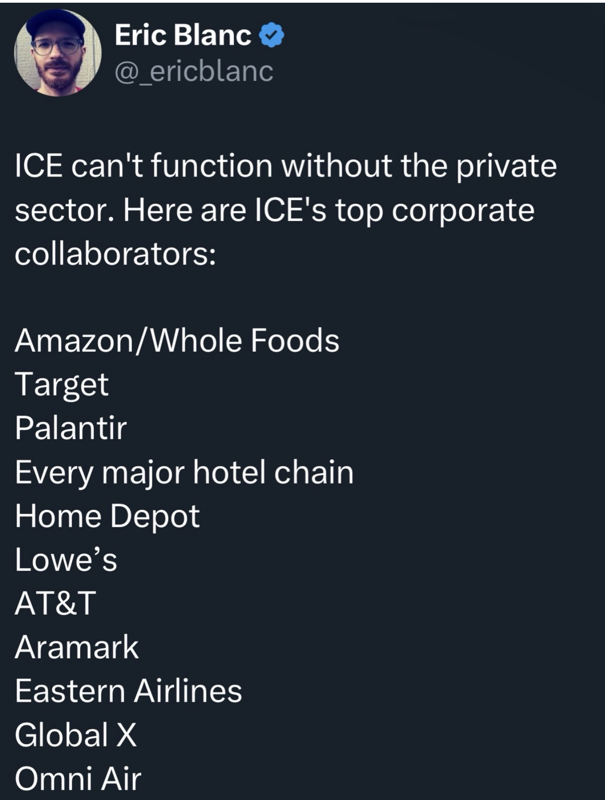Click the "Global X" list entry
605x800 pixels.
(x=76, y=734)
